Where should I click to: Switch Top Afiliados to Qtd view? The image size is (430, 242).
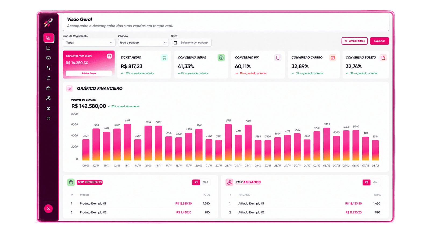click(376, 182)
